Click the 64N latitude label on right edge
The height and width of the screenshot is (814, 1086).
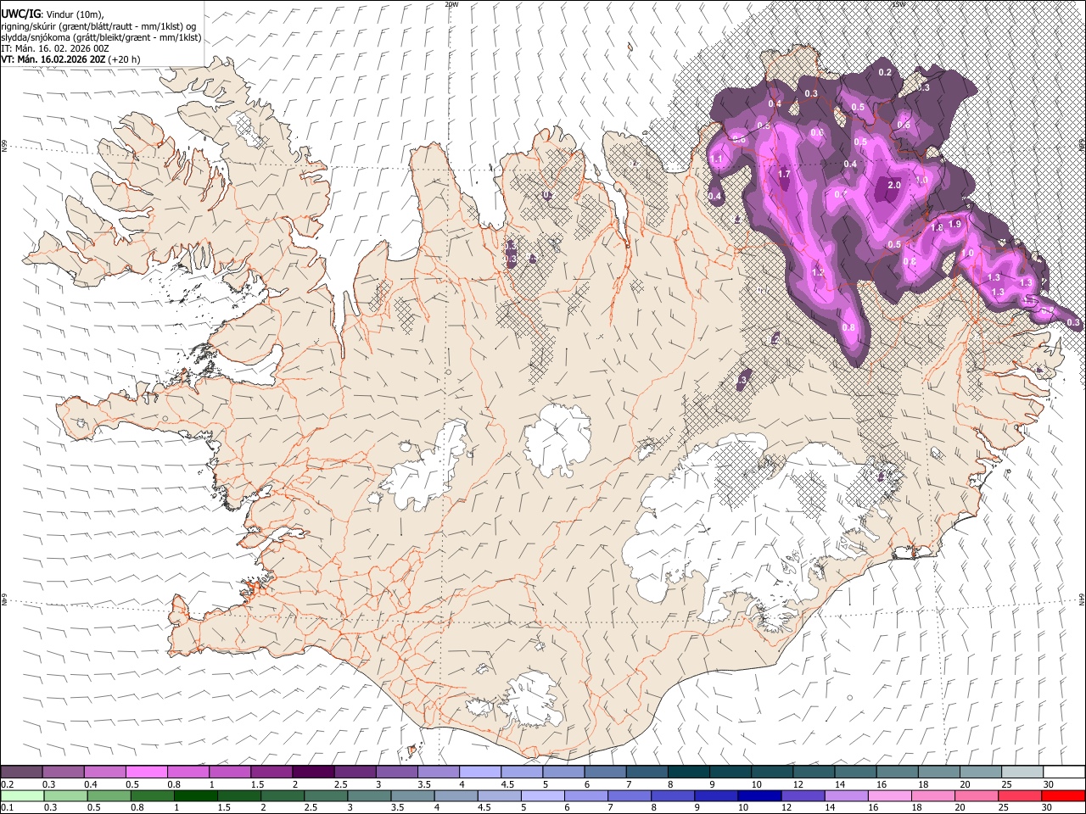1082,599
